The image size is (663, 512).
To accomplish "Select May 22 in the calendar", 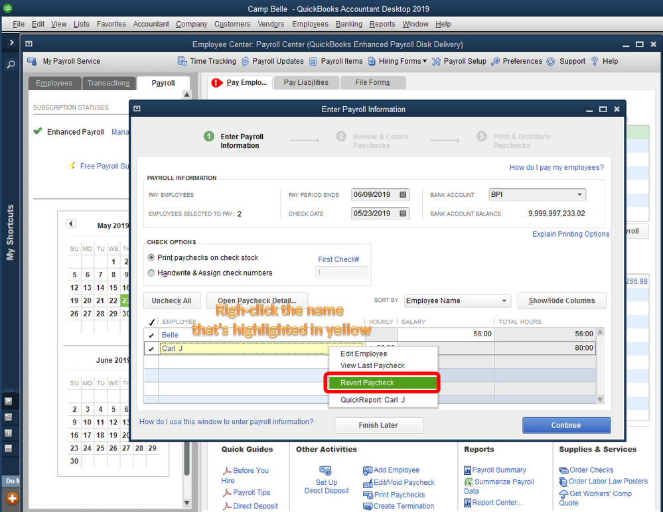I will [x=113, y=301].
